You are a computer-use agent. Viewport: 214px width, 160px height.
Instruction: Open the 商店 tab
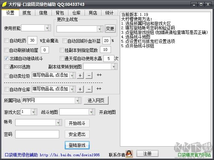point(93,13)
